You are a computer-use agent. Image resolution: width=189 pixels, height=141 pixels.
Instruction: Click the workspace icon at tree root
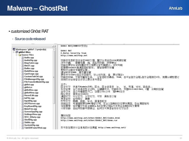(x=14, y=49)
